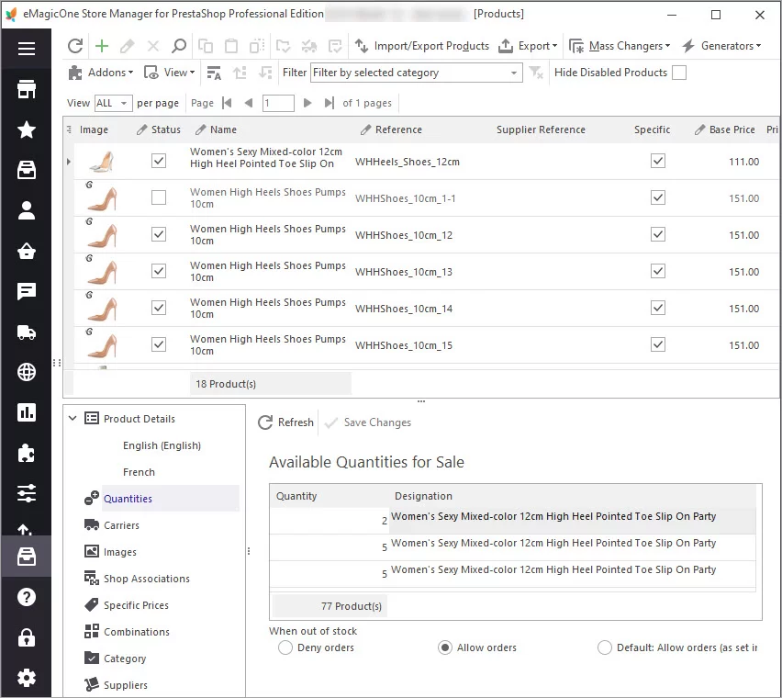Refresh products using the toolbar refresh icon
Image resolution: width=782 pixels, height=698 pixels.
75,45
